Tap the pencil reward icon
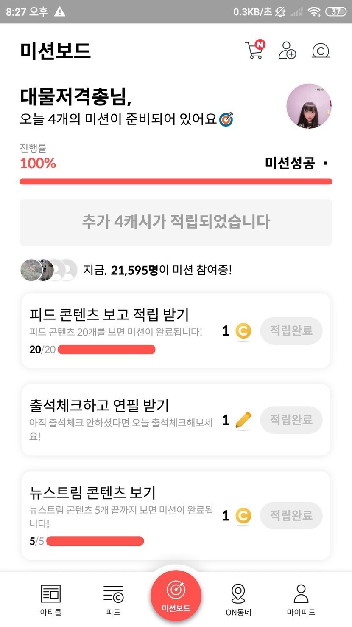352x627 pixels. pyautogui.click(x=243, y=420)
